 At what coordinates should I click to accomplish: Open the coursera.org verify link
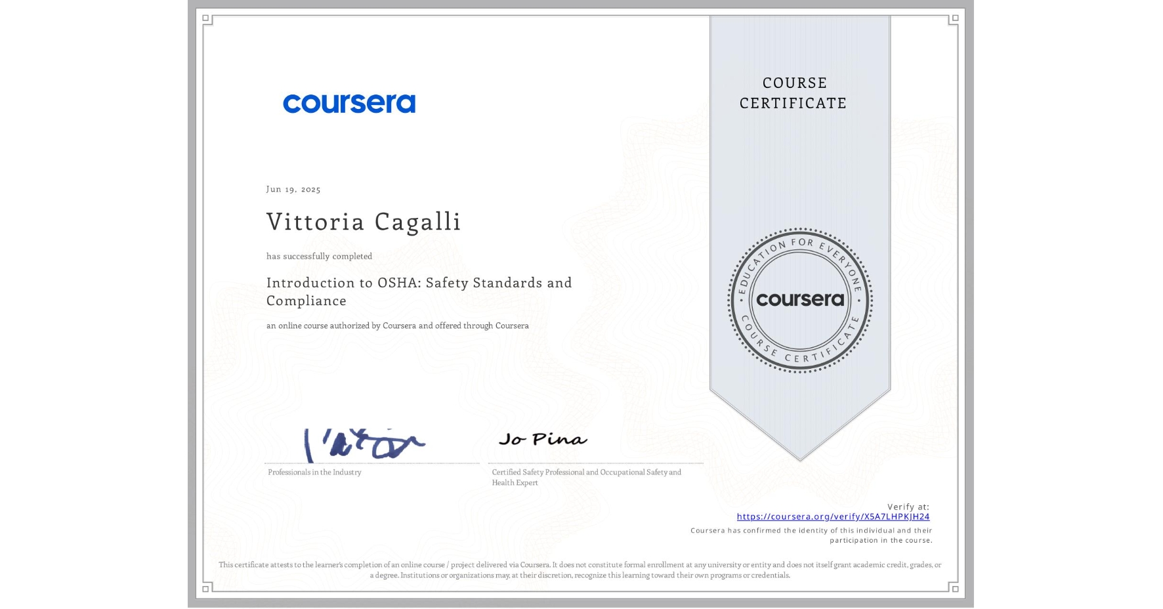(x=833, y=516)
